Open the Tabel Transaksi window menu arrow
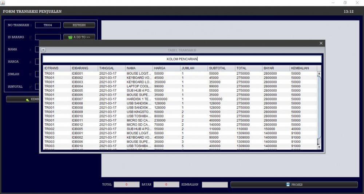The width and height of the screenshot is (364, 194). click(43, 50)
